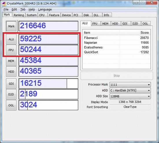
Task: Start the ALU benchmark button
Action: click(11, 39)
